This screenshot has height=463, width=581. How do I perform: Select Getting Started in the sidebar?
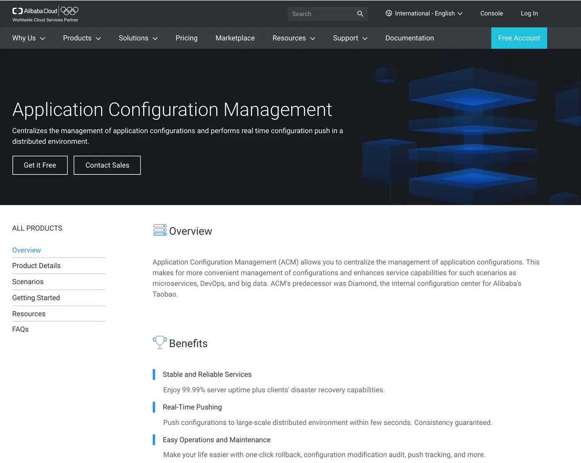[x=36, y=298]
